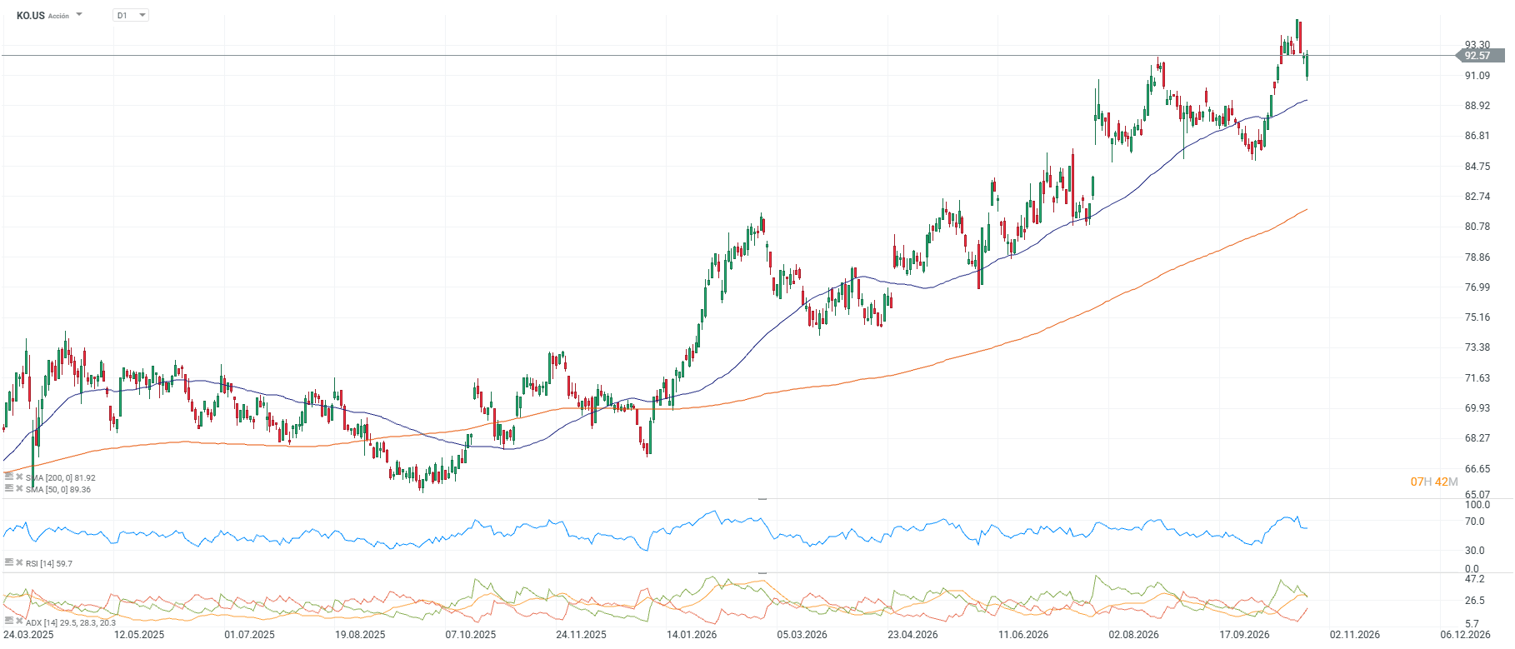The width and height of the screenshot is (1515, 649).
Task: Click the current price tag 92.57
Action: tap(1479, 56)
